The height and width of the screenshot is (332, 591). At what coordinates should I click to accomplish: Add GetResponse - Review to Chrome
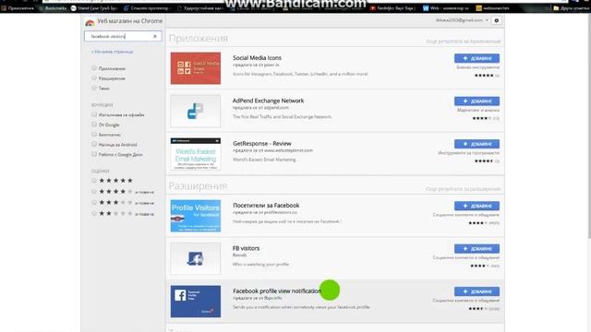click(x=476, y=144)
